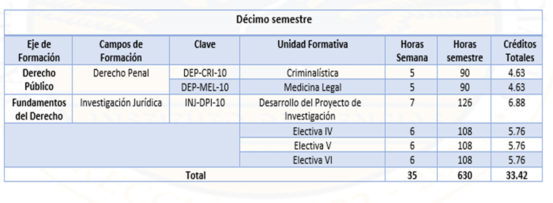The height and width of the screenshot is (203, 553).
Task: Click the INJ-DPI-10 clave cell
Action: (x=204, y=103)
